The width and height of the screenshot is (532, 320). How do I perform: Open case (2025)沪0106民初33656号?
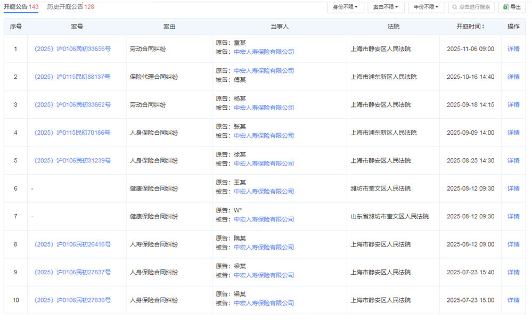pos(72,49)
